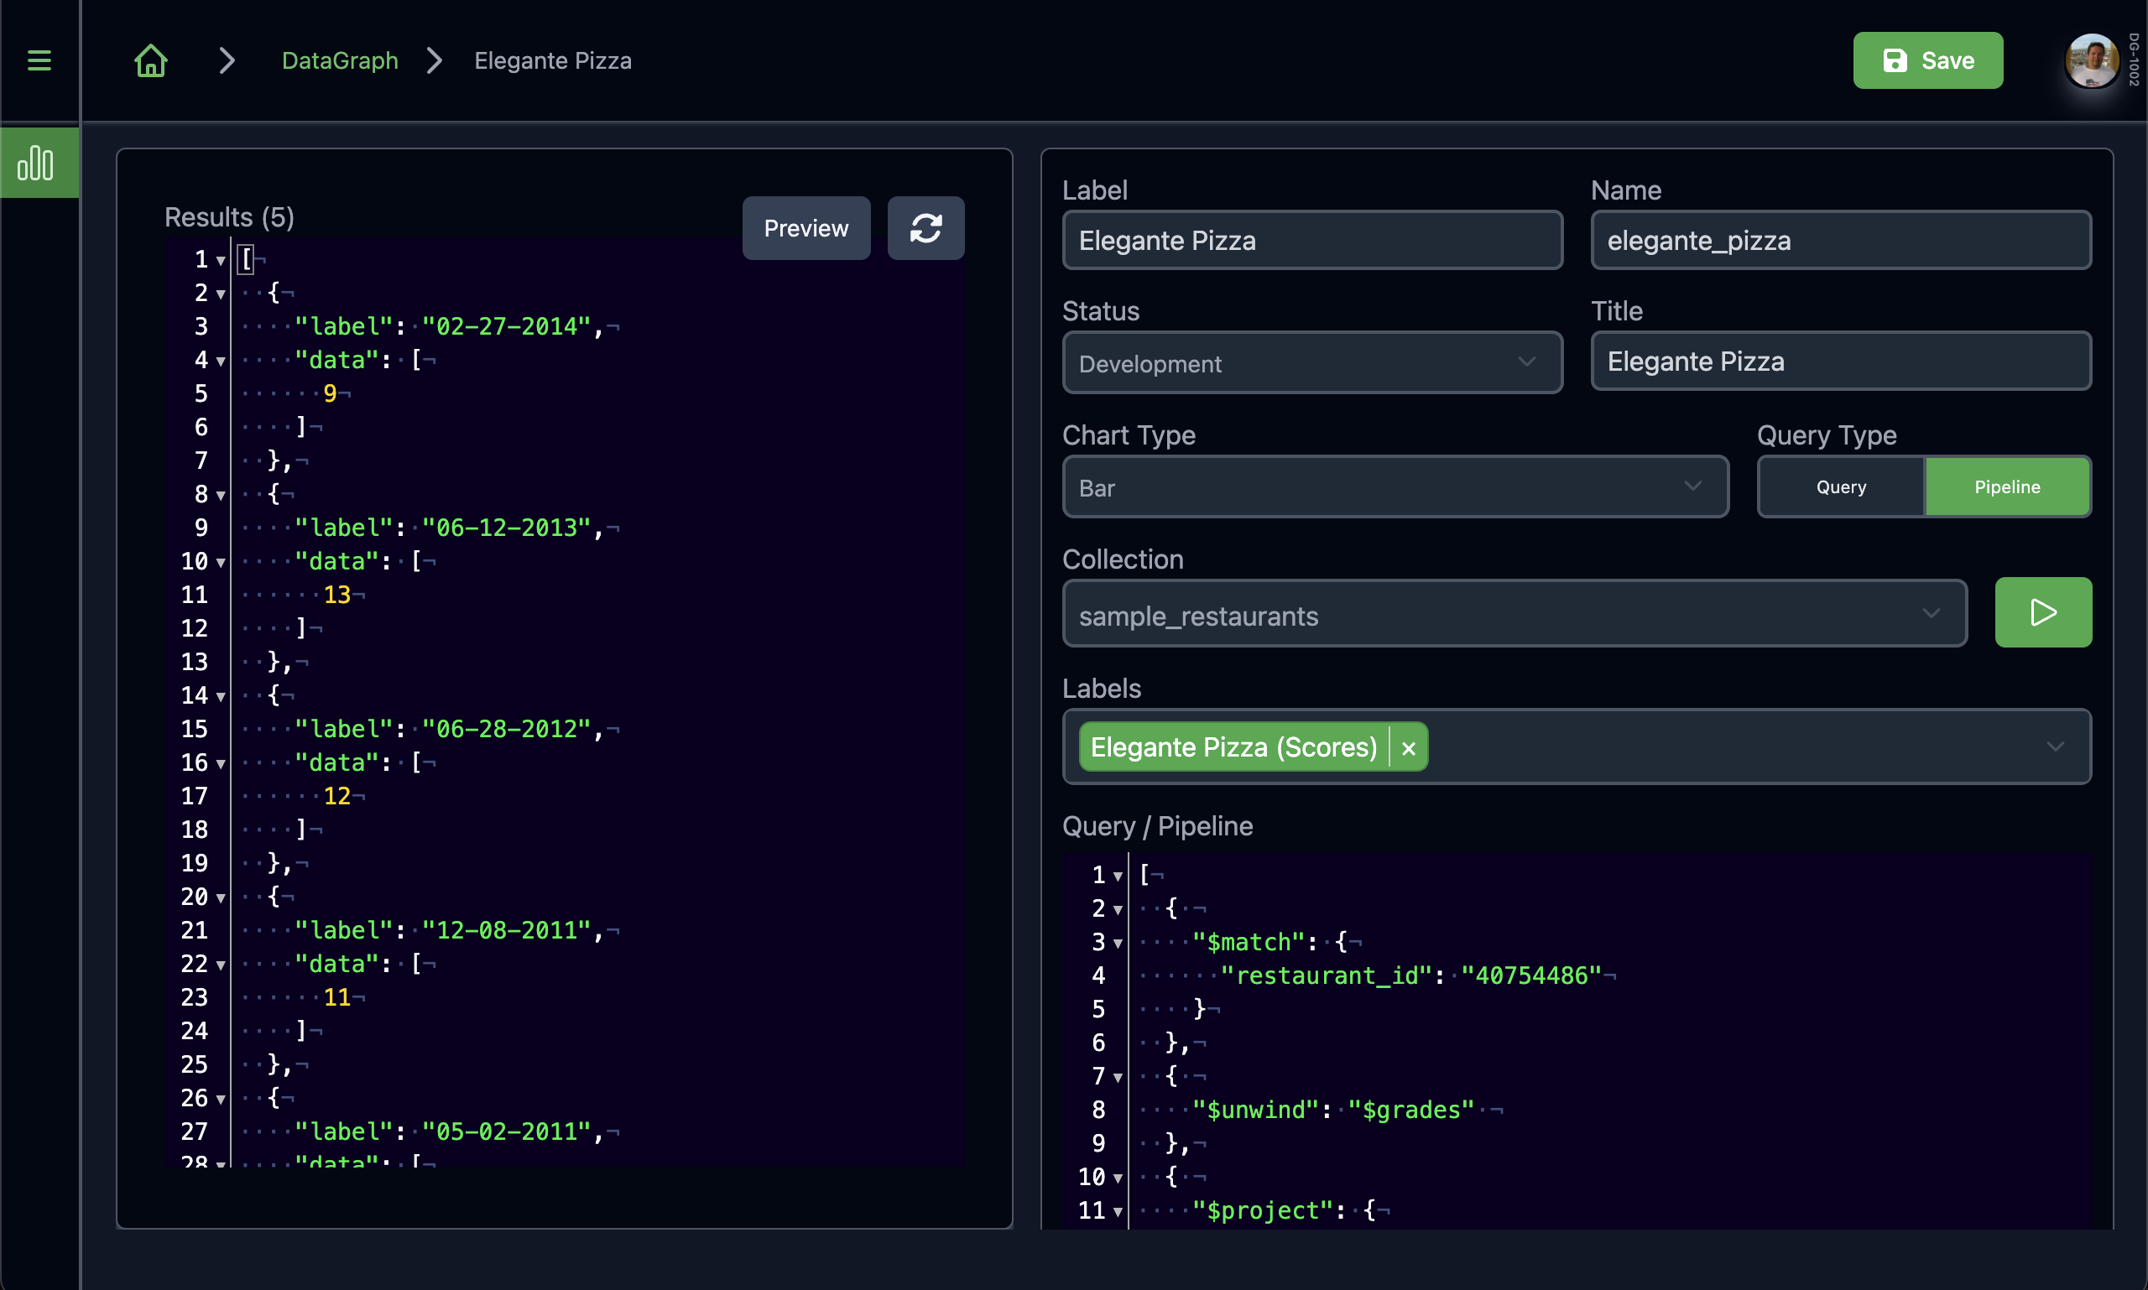The image size is (2148, 1290).
Task: Select the bar chart icon in the sidebar
Action: click(x=39, y=162)
